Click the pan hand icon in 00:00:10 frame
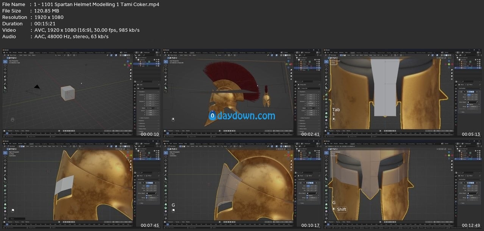Viewport: 484px width, 231px height. [131, 73]
